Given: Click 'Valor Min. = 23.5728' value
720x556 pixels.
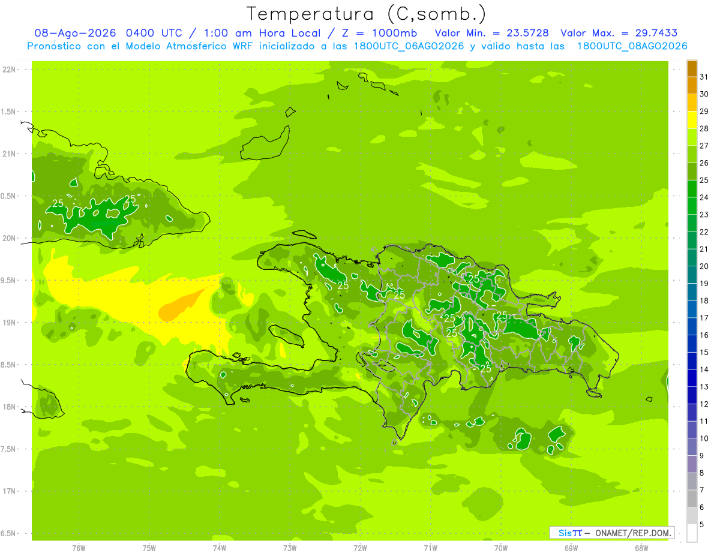Looking at the screenshot, I should (x=492, y=33).
